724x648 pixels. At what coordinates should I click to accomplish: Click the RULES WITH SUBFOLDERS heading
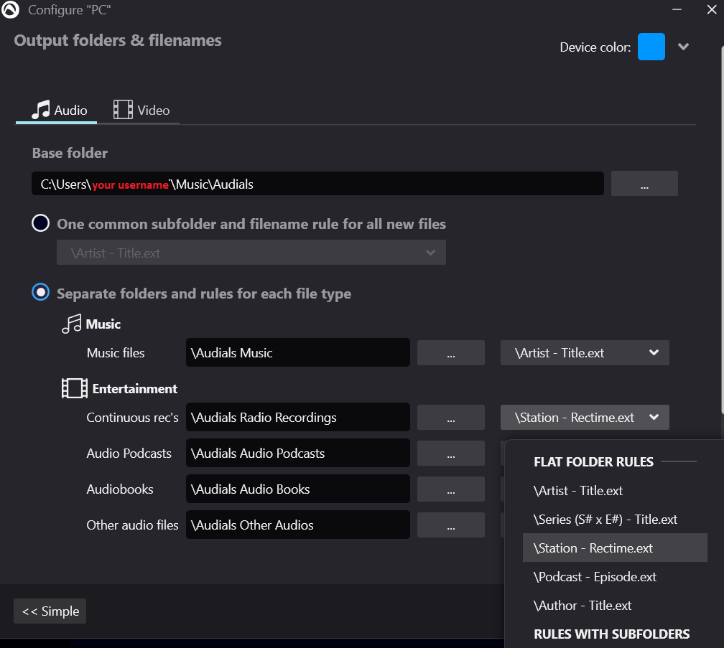tap(611, 634)
